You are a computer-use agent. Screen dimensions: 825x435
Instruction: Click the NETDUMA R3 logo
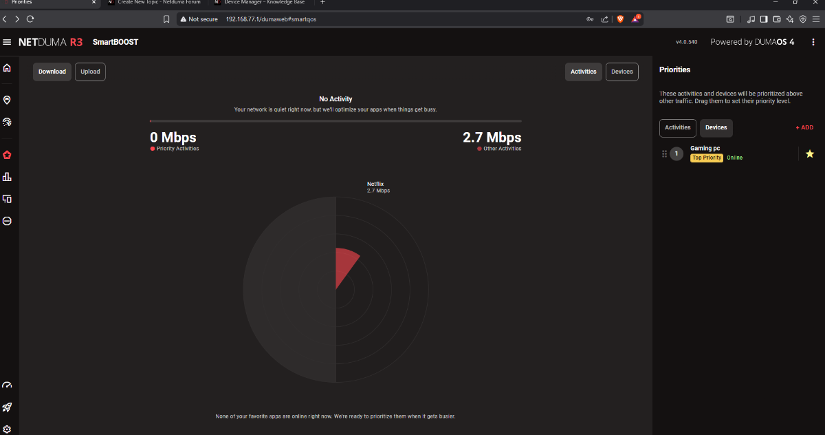click(x=51, y=42)
